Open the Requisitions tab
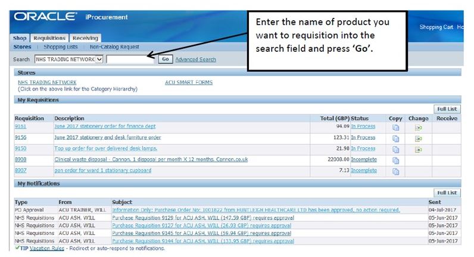 (x=49, y=38)
